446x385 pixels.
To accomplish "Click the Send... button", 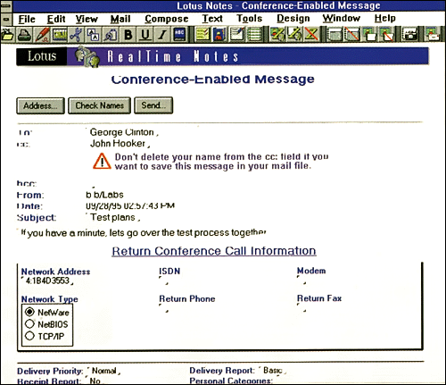I will coord(153,105).
